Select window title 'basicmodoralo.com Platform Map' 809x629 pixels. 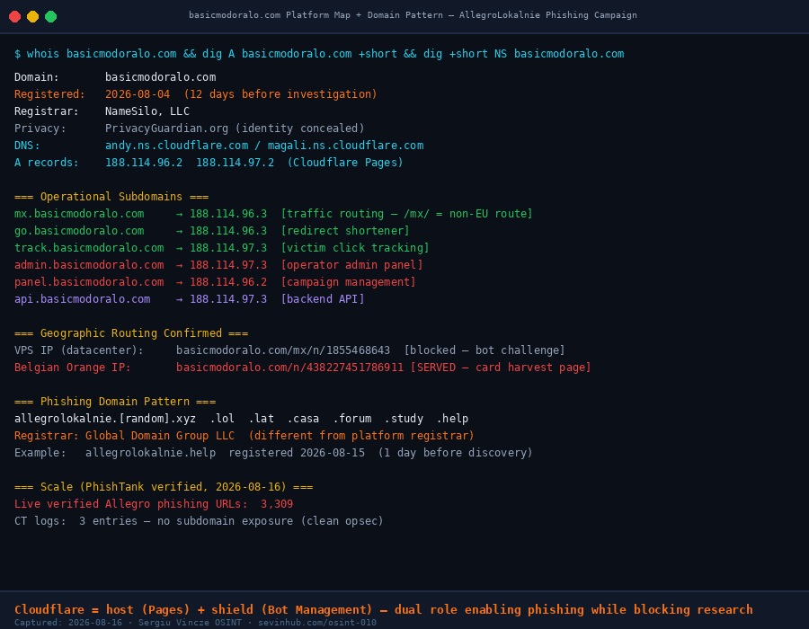click(270, 15)
